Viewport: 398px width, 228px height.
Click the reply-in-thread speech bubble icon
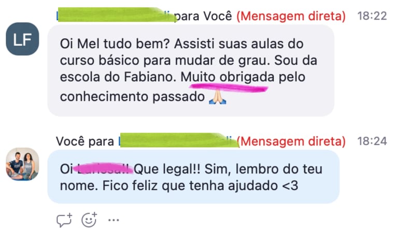64,220
